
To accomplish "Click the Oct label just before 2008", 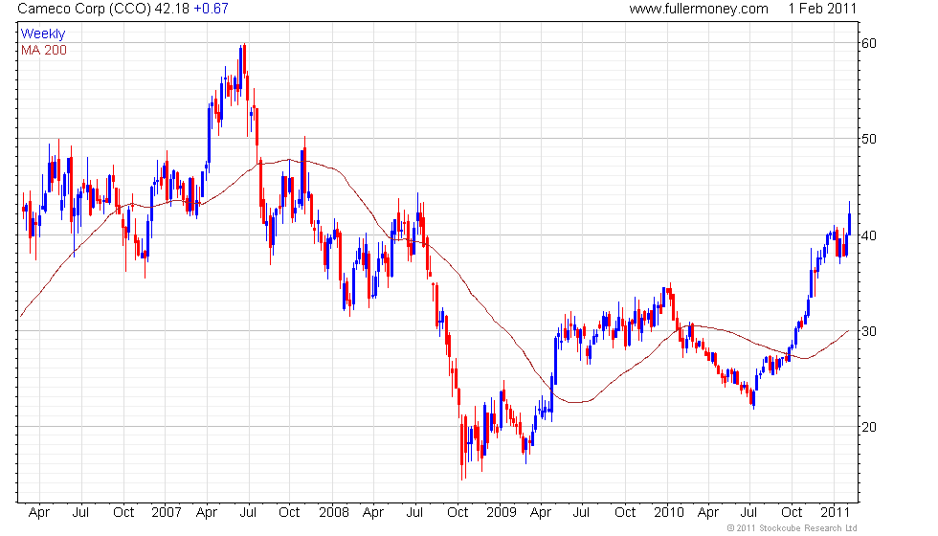I will 289,513.
